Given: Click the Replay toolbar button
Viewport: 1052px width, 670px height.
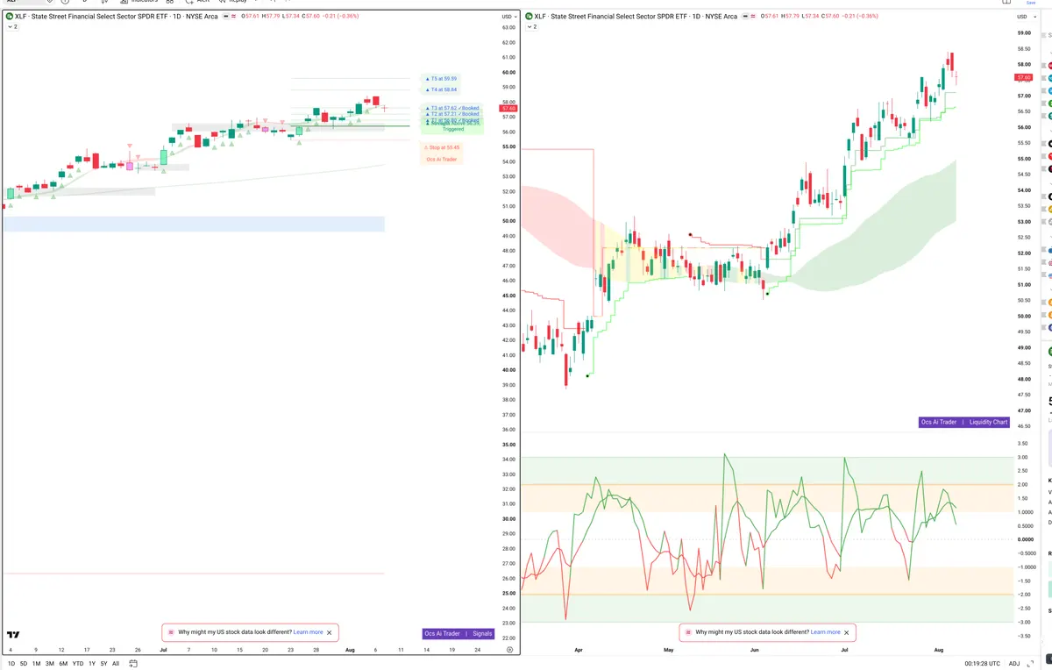Looking at the screenshot, I should pyautogui.click(x=232, y=3).
